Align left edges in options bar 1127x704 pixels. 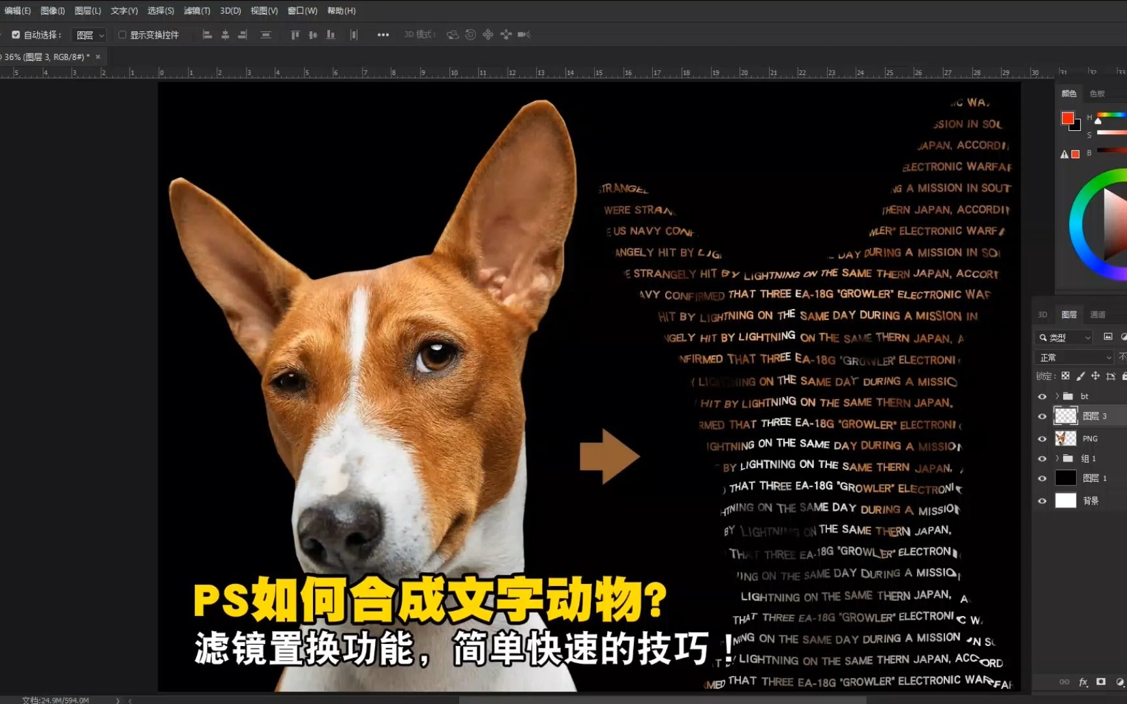[x=207, y=35]
